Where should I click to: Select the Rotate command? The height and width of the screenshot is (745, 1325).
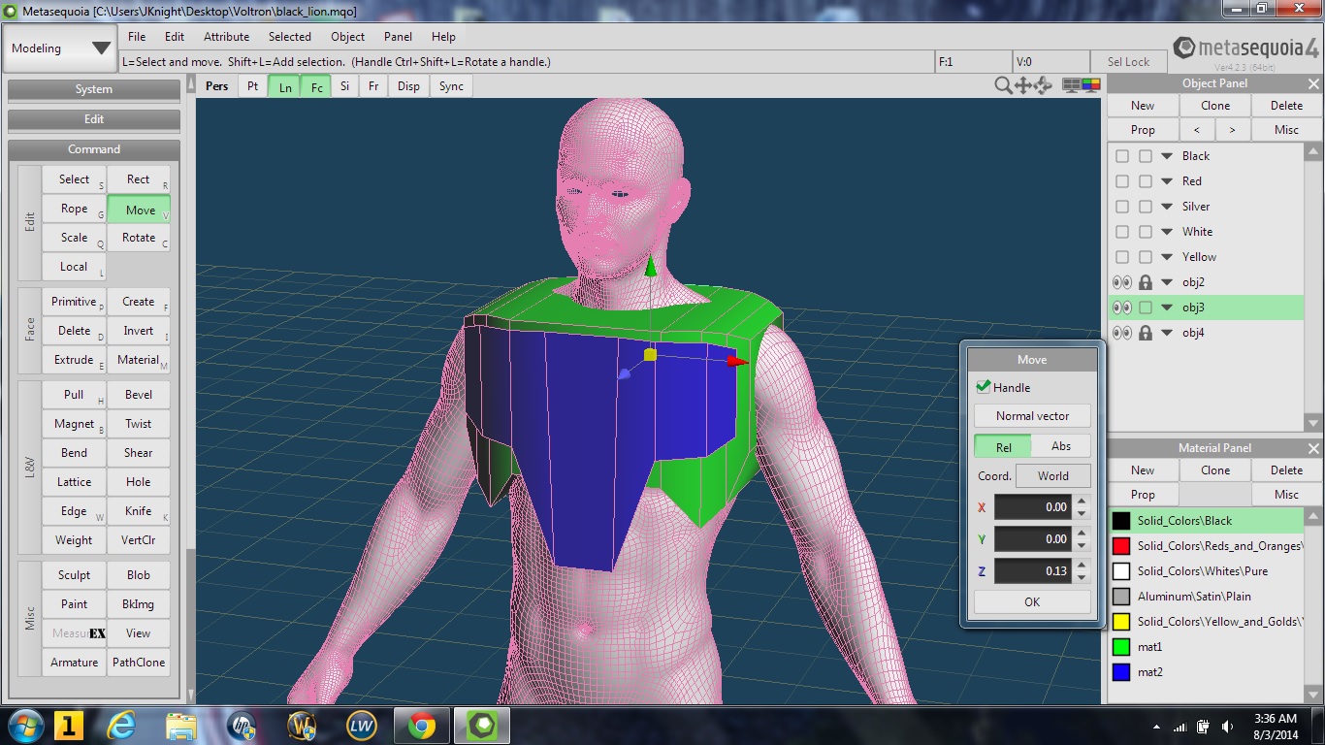(139, 238)
